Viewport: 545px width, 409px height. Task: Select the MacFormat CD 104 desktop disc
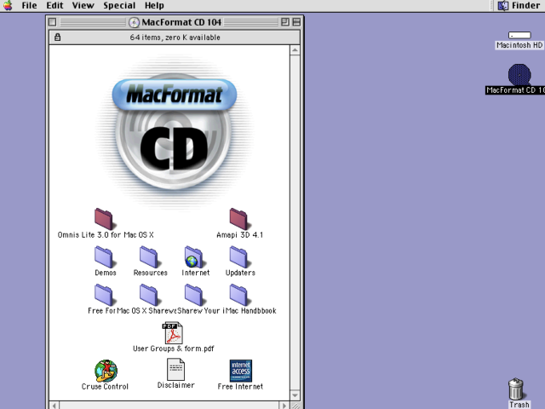click(519, 74)
